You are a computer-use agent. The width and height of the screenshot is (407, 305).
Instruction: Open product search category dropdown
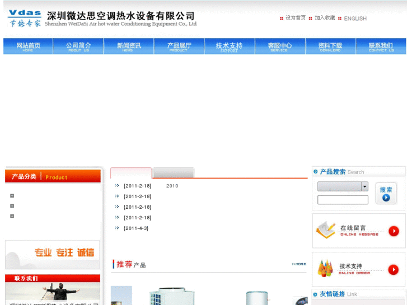pos(343,186)
